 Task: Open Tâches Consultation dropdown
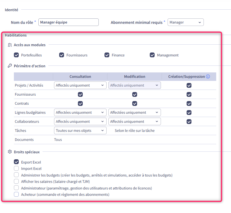point(80,131)
